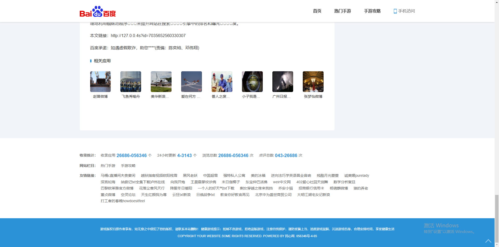Open the 手游攻略 nav menu item
This screenshot has height=247, width=499.
click(x=372, y=11)
